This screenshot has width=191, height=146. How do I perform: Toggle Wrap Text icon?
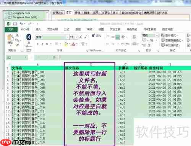pos(134,37)
